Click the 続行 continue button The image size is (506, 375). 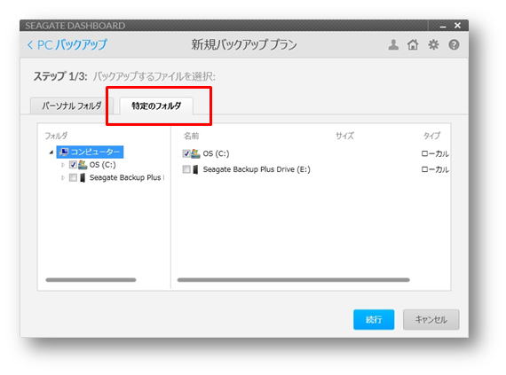tap(374, 319)
